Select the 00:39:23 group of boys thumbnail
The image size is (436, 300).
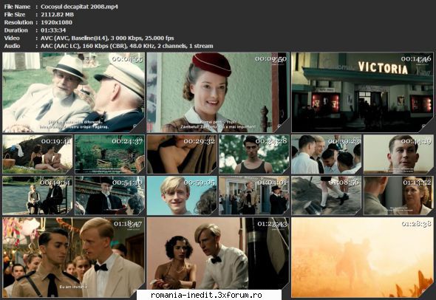point(326,154)
